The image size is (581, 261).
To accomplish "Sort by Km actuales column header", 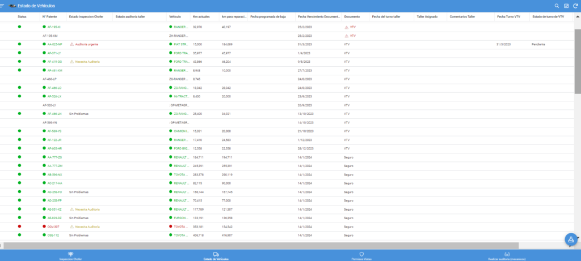I will pyautogui.click(x=201, y=17).
